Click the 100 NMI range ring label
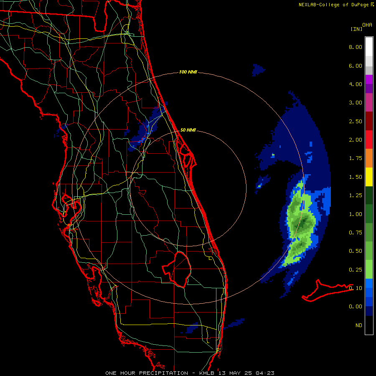 [188, 72]
